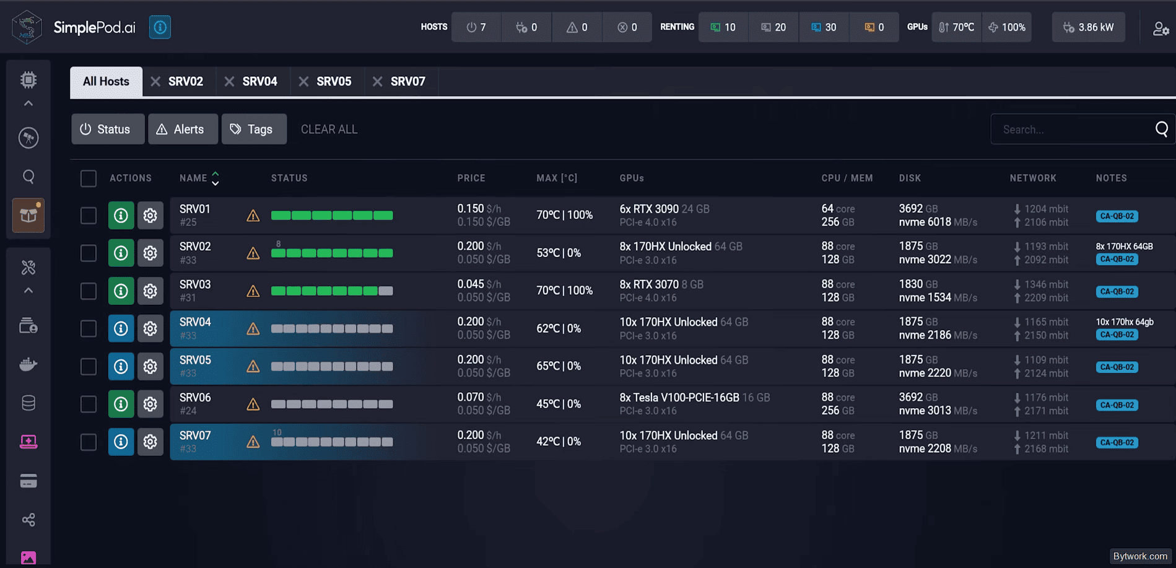Open the database icon in sidebar
This screenshot has height=568, width=1176.
pyautogui.click(x=28, y=403)
